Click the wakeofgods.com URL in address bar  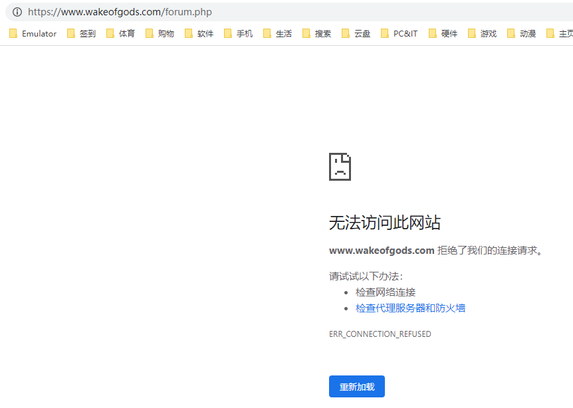click(x=120, y=12)
